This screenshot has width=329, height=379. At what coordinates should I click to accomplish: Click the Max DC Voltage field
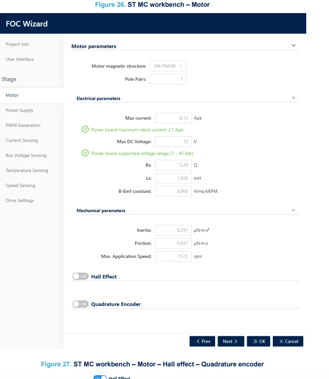tap(173, 142)
